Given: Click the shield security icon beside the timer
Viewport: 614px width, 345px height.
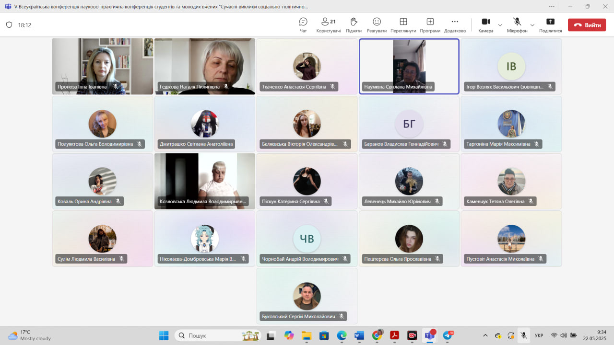Looking at the screenshot, I should 9,25.
